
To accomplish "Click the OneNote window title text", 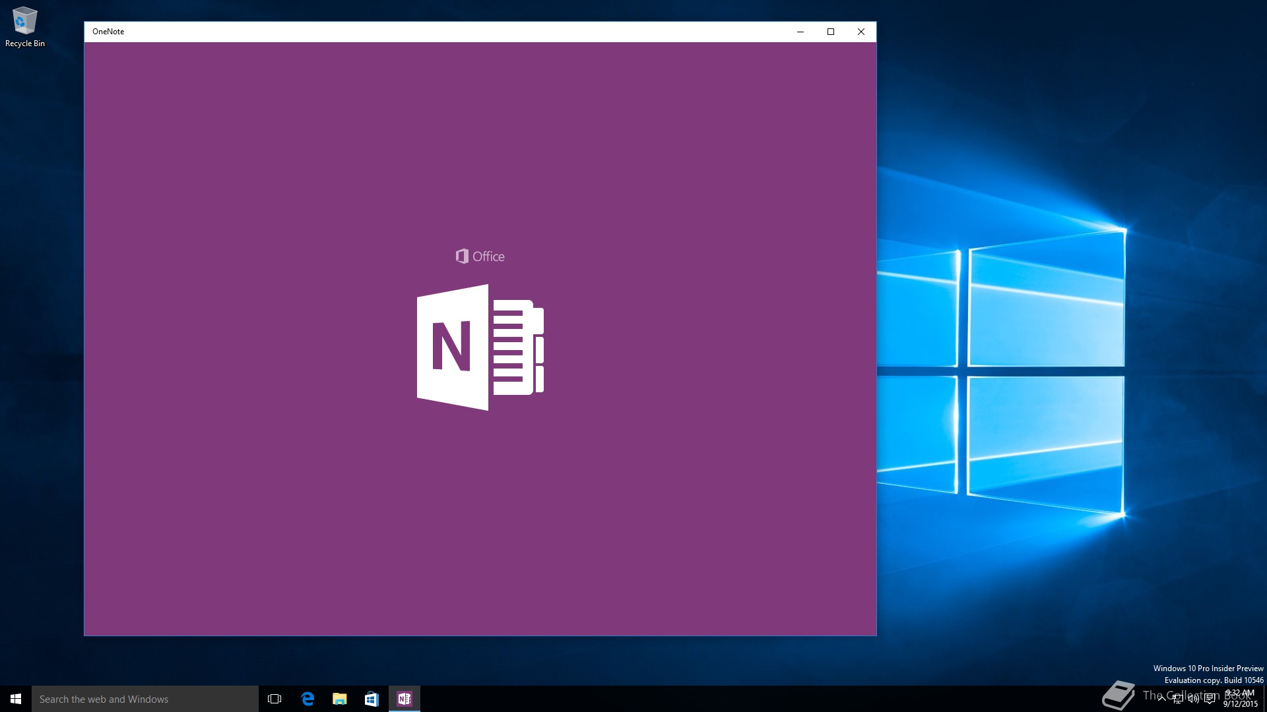I will coord(108,32).
